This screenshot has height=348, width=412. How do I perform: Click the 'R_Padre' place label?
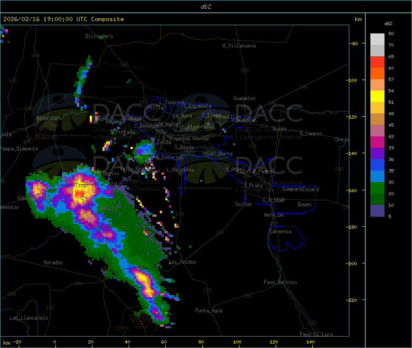tap(262, 171)
